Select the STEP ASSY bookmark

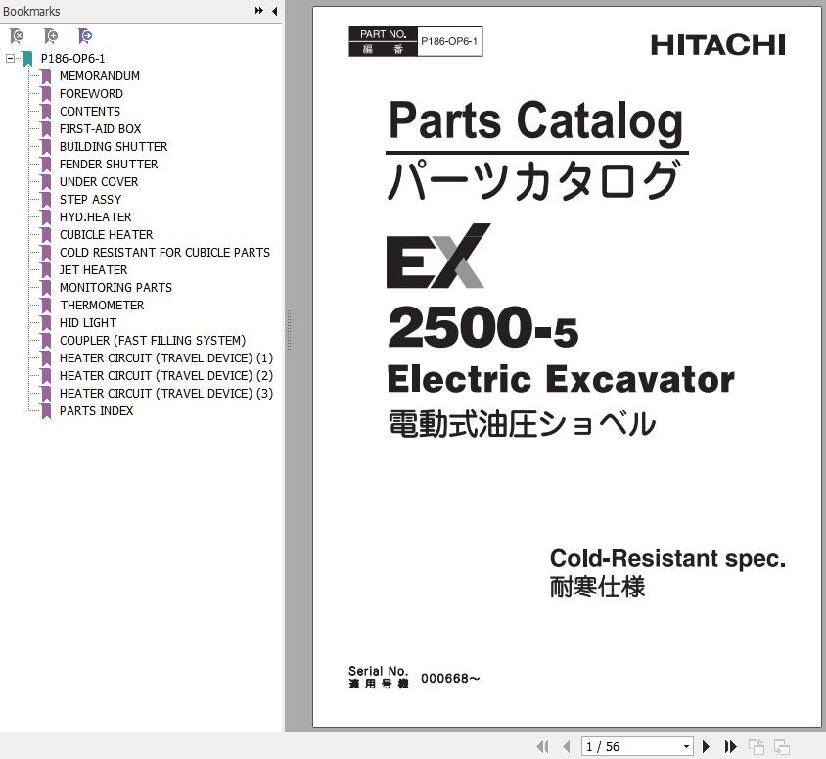point(90,199)
